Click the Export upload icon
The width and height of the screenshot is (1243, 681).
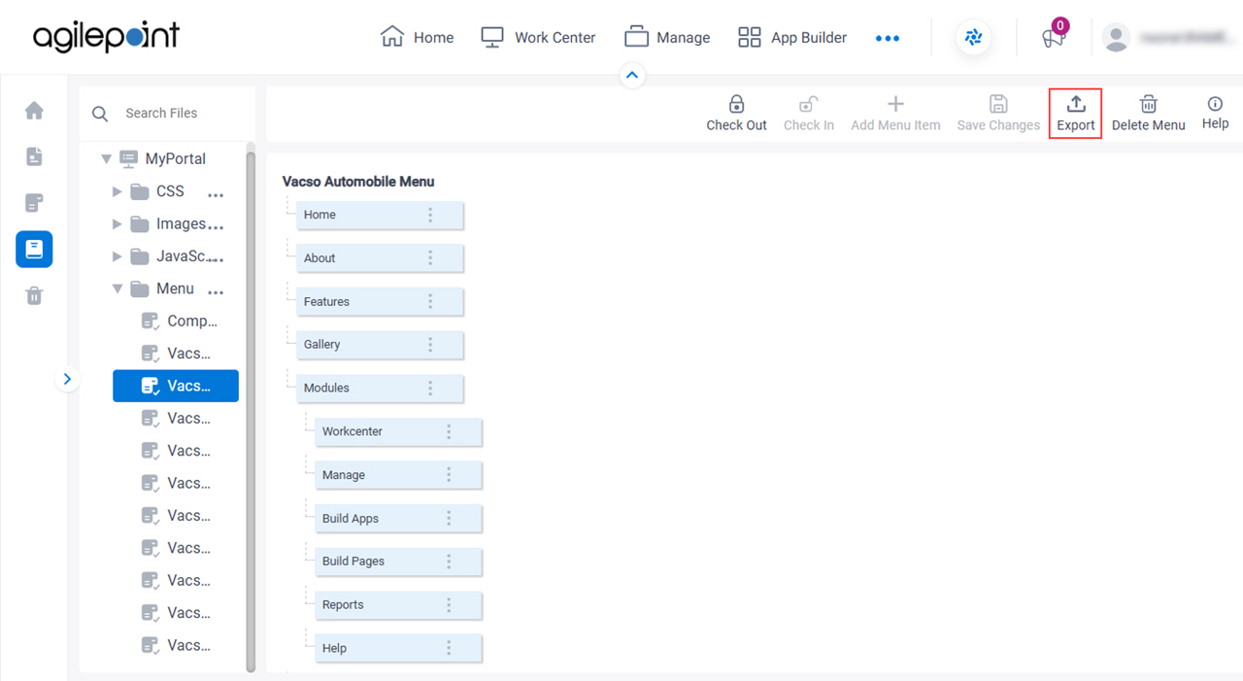tap(1076, 104)
